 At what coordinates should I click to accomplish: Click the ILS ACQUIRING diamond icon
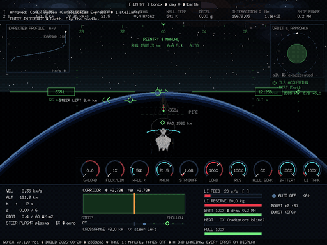(x=275, y=83)
